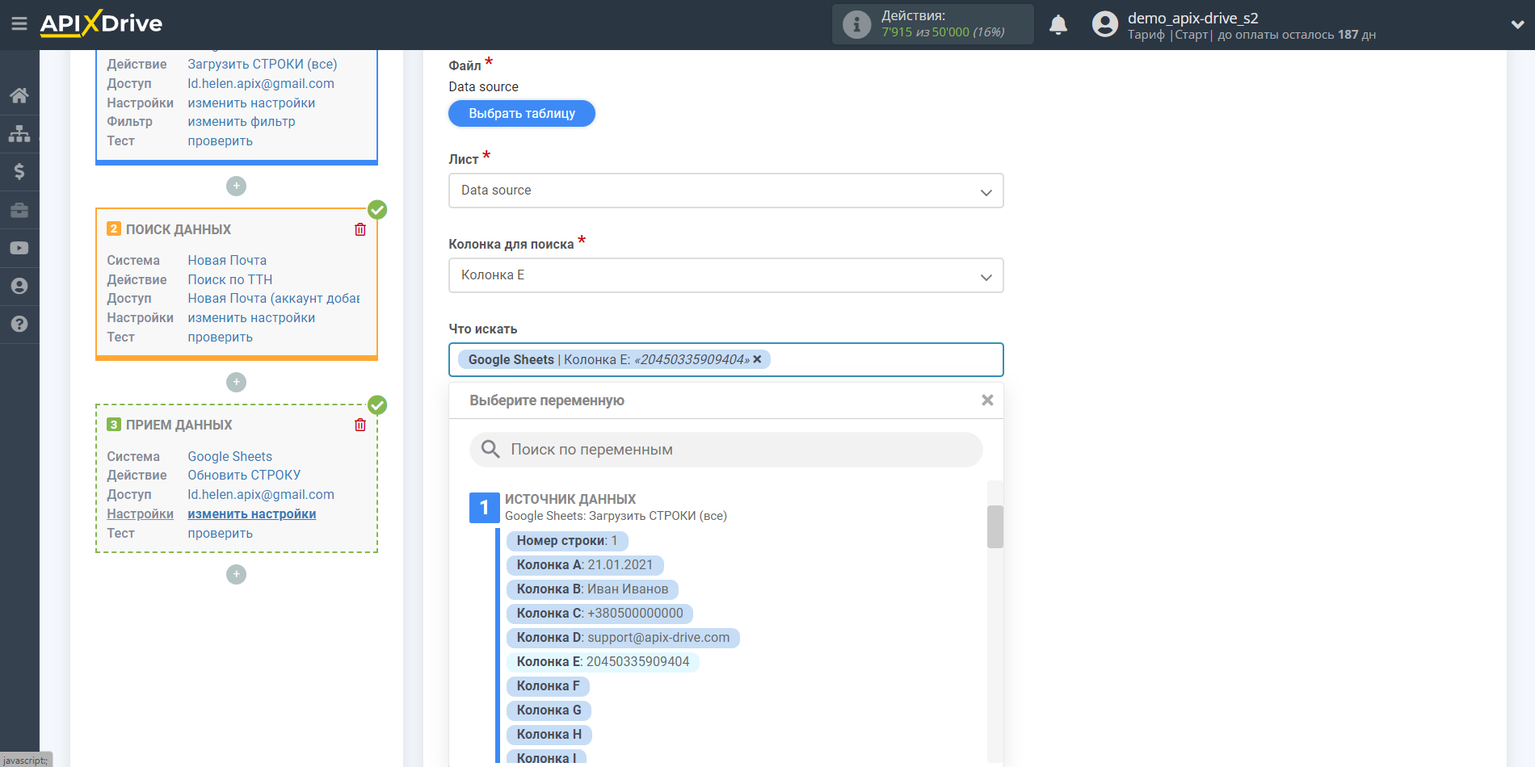This screenshot has width=1535, height=767.
Task: Click изменить настройки in source block
Action: pyautogui.click(x=251, y=103)
